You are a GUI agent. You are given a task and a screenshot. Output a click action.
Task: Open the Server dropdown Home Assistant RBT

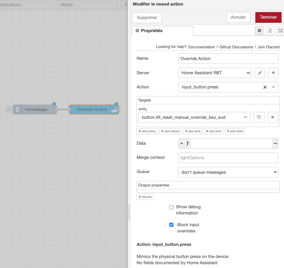coord(215,73)
